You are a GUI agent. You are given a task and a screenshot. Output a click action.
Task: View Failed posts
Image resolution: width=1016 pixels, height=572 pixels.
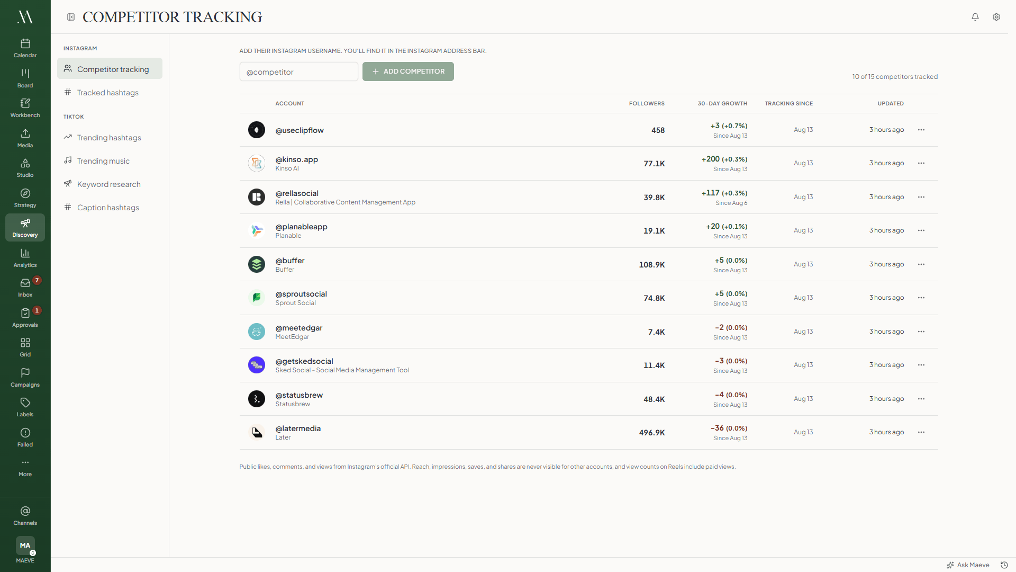25,437
